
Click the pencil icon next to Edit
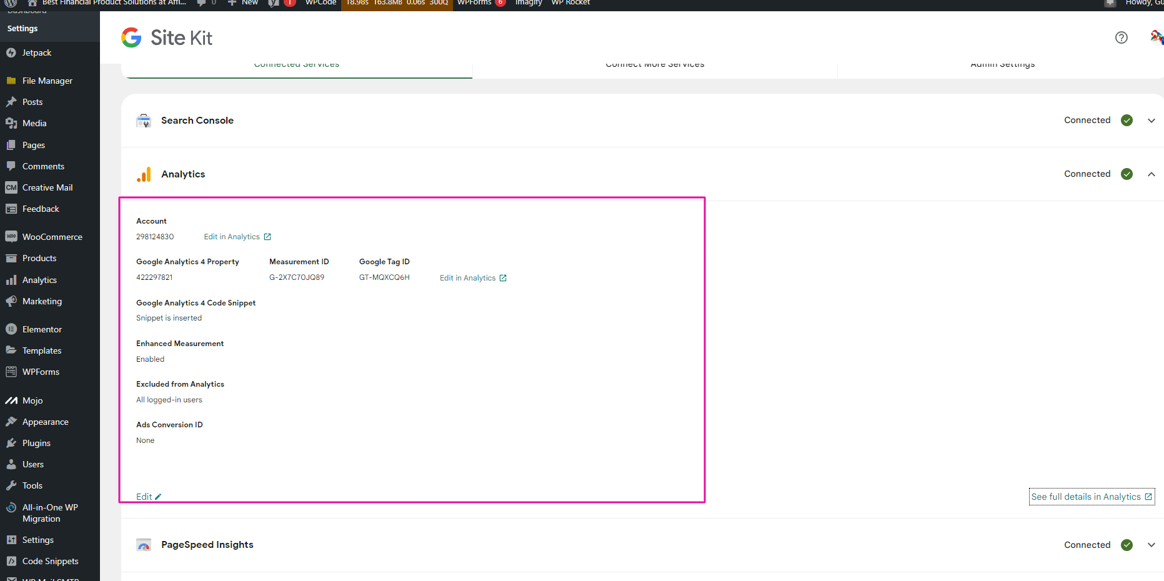click(x=158, y=497)
